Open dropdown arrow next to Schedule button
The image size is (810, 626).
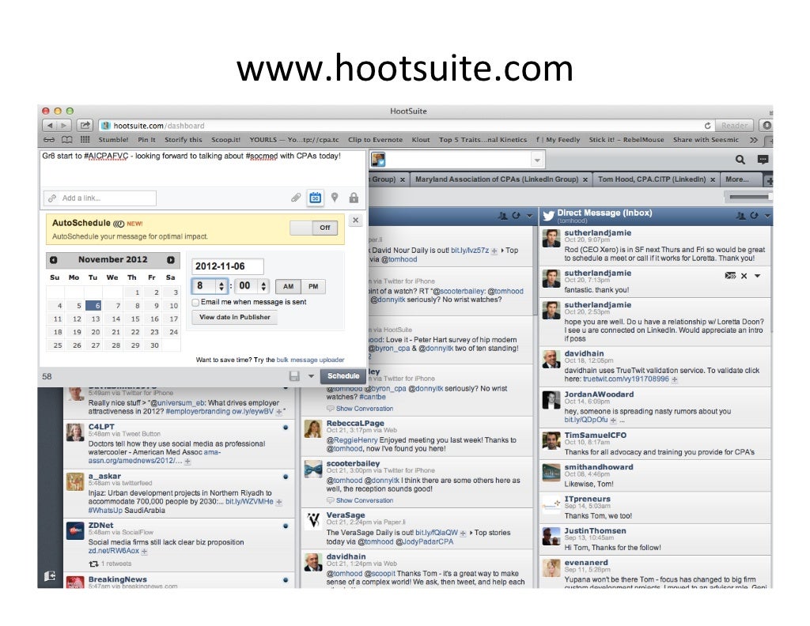tap(311, 376)
